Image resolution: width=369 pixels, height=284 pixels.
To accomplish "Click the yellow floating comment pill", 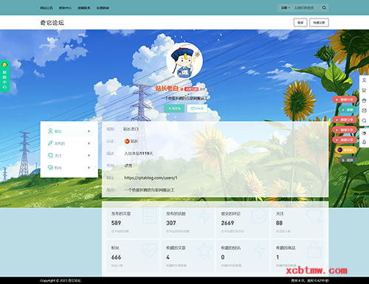I will 345,150.
